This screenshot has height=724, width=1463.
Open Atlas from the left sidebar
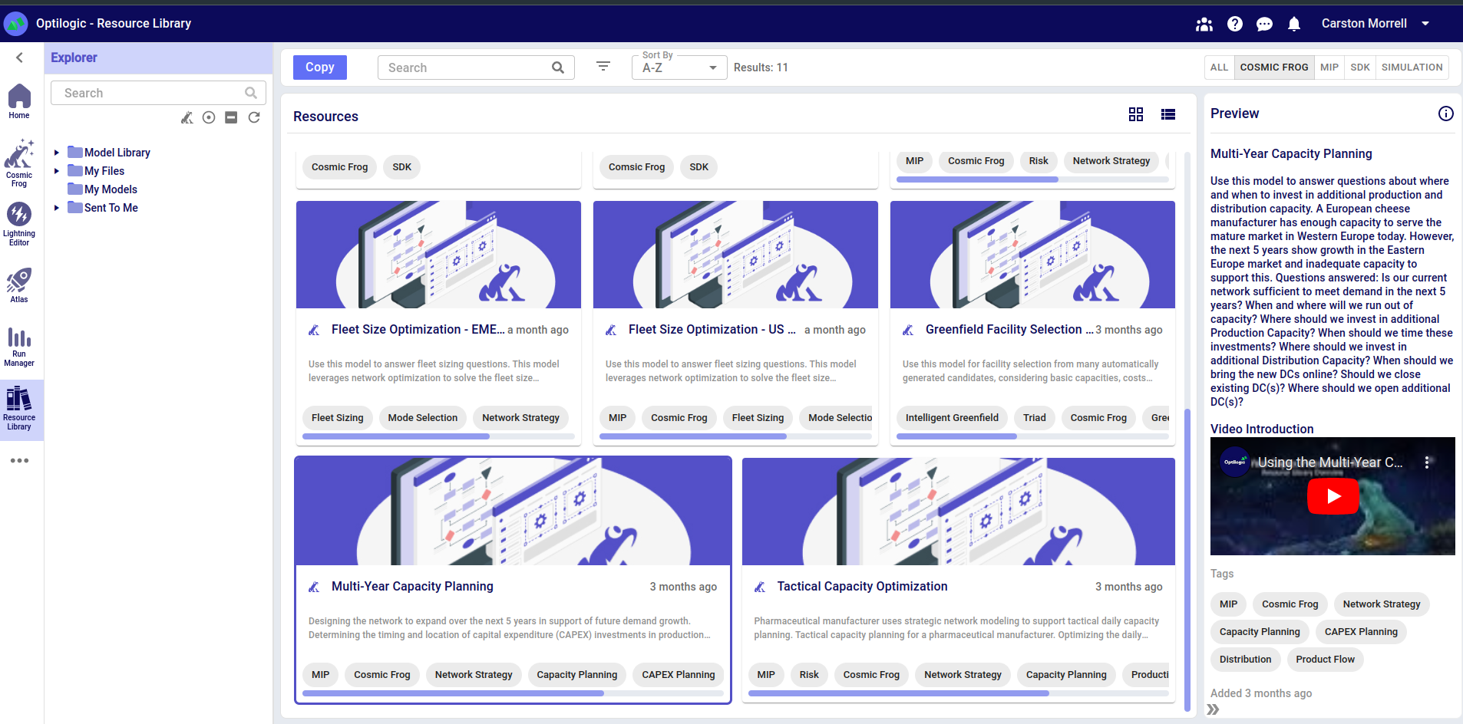19,284
